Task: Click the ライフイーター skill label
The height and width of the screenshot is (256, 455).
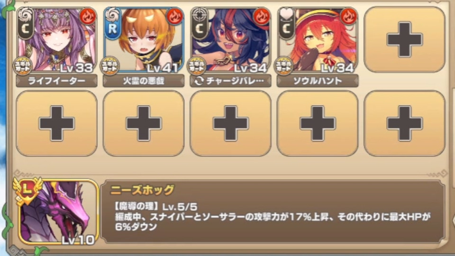Action: pos(57,81)
